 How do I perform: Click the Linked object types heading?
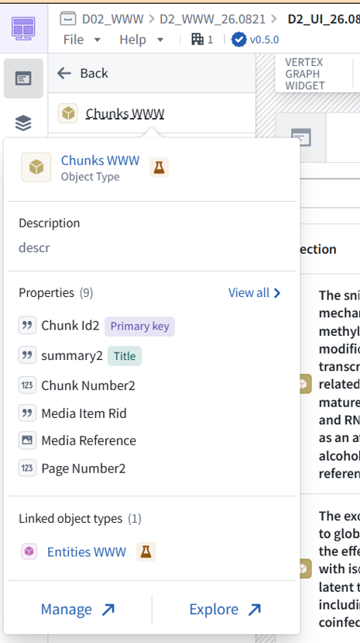pos(70,519)
